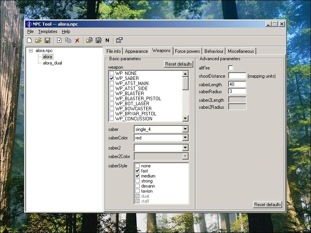Viewport: 311px width, 233px height.
Task: Switch to the Force powers tab
Action: click(187, 51)
